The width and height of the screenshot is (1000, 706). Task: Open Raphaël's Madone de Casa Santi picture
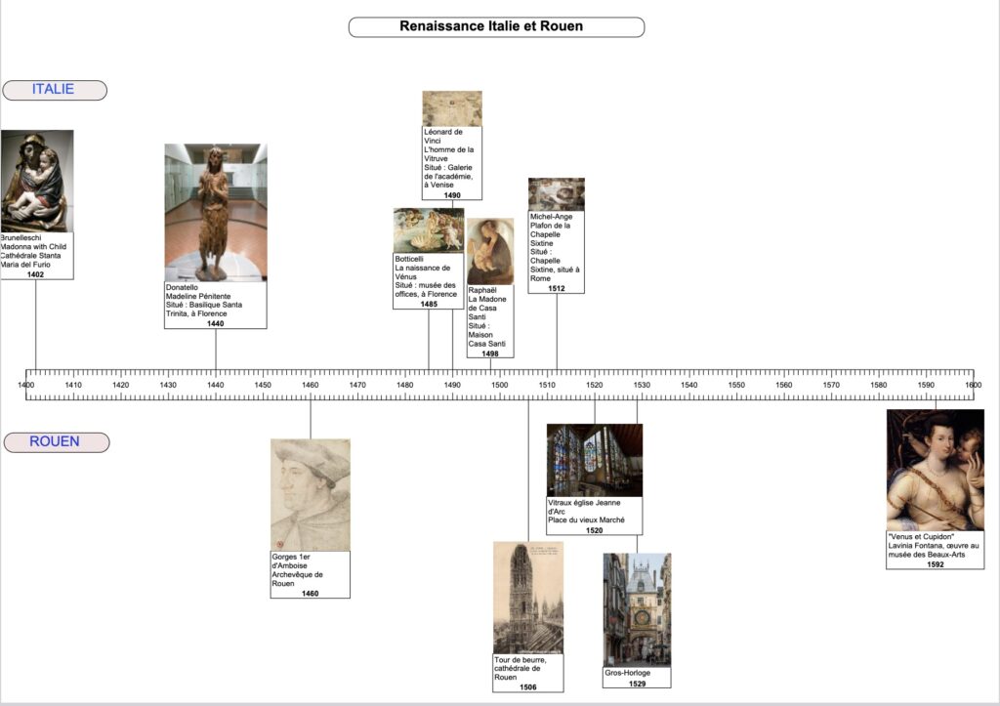click(490, 251)
